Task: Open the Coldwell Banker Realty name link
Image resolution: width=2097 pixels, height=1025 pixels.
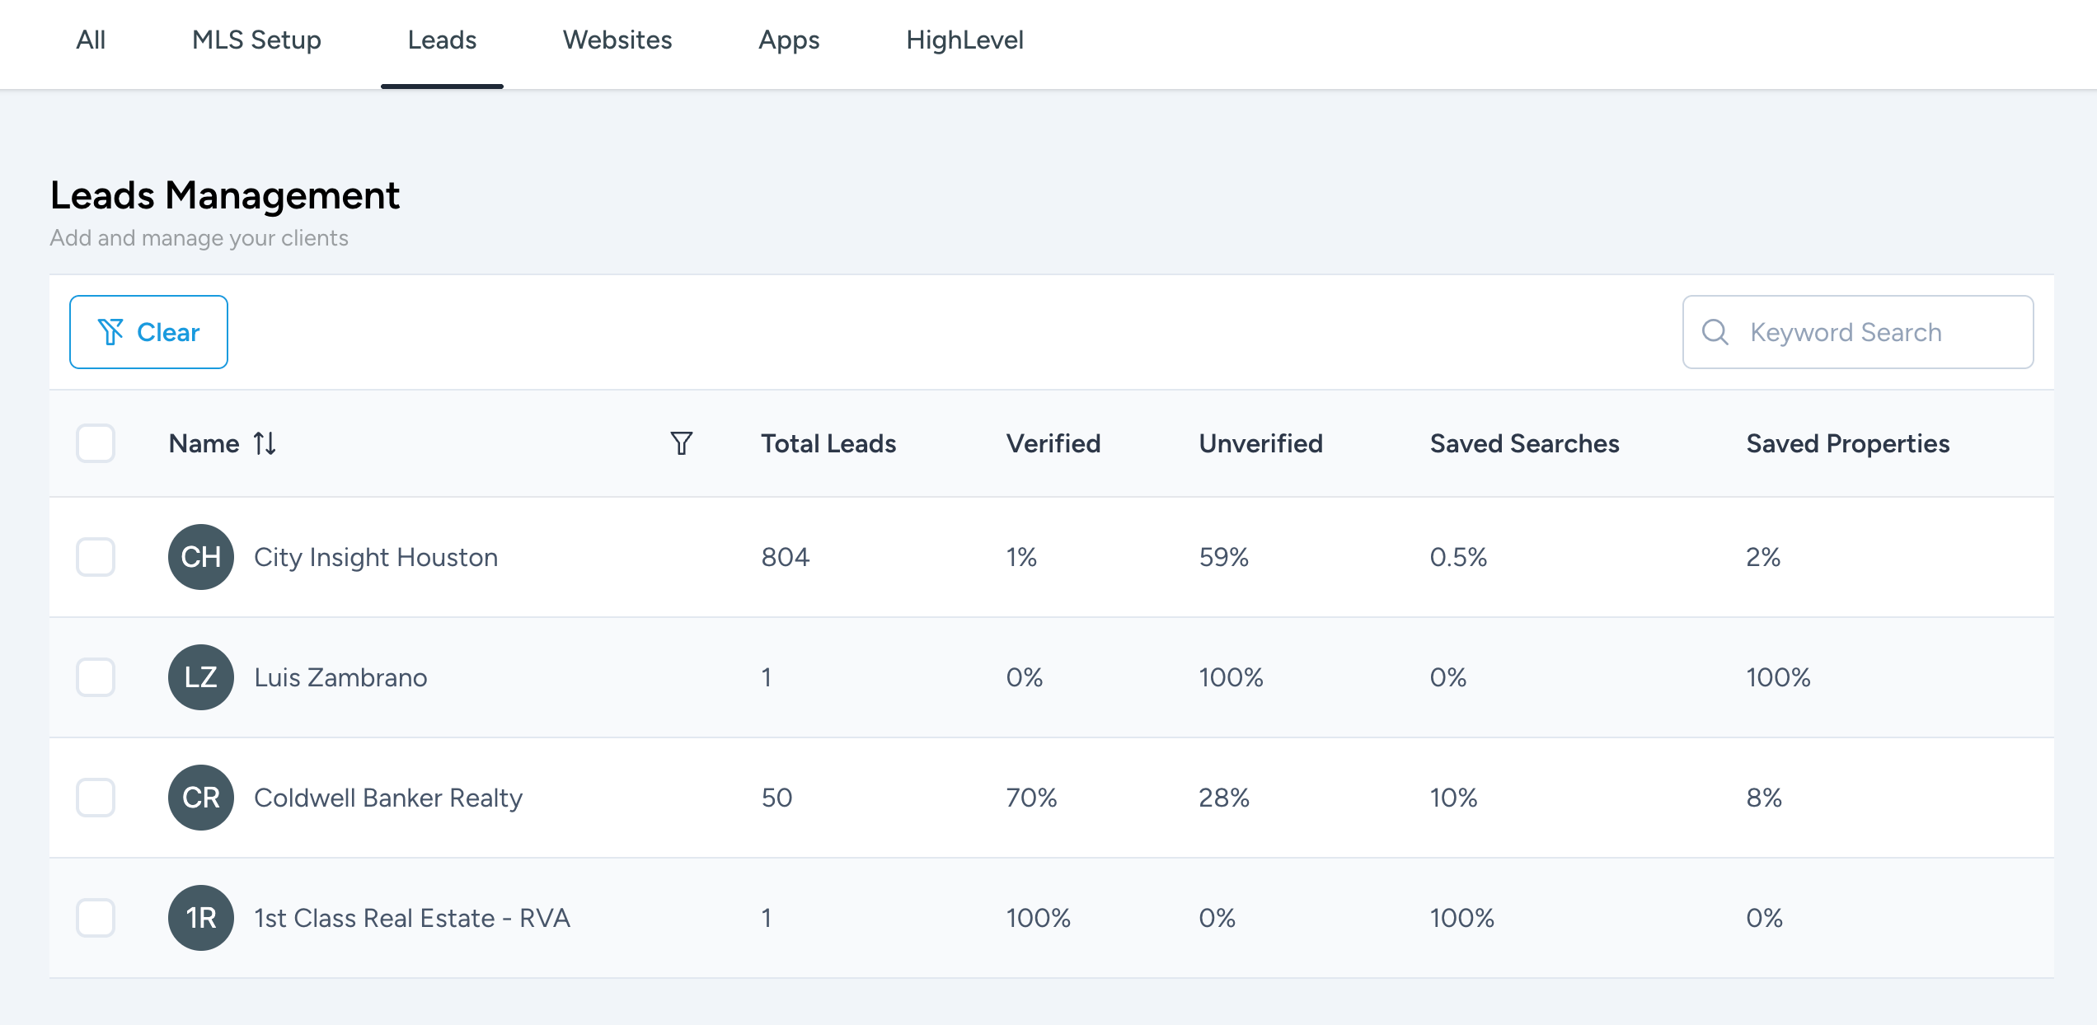Action: pos(388,798)
